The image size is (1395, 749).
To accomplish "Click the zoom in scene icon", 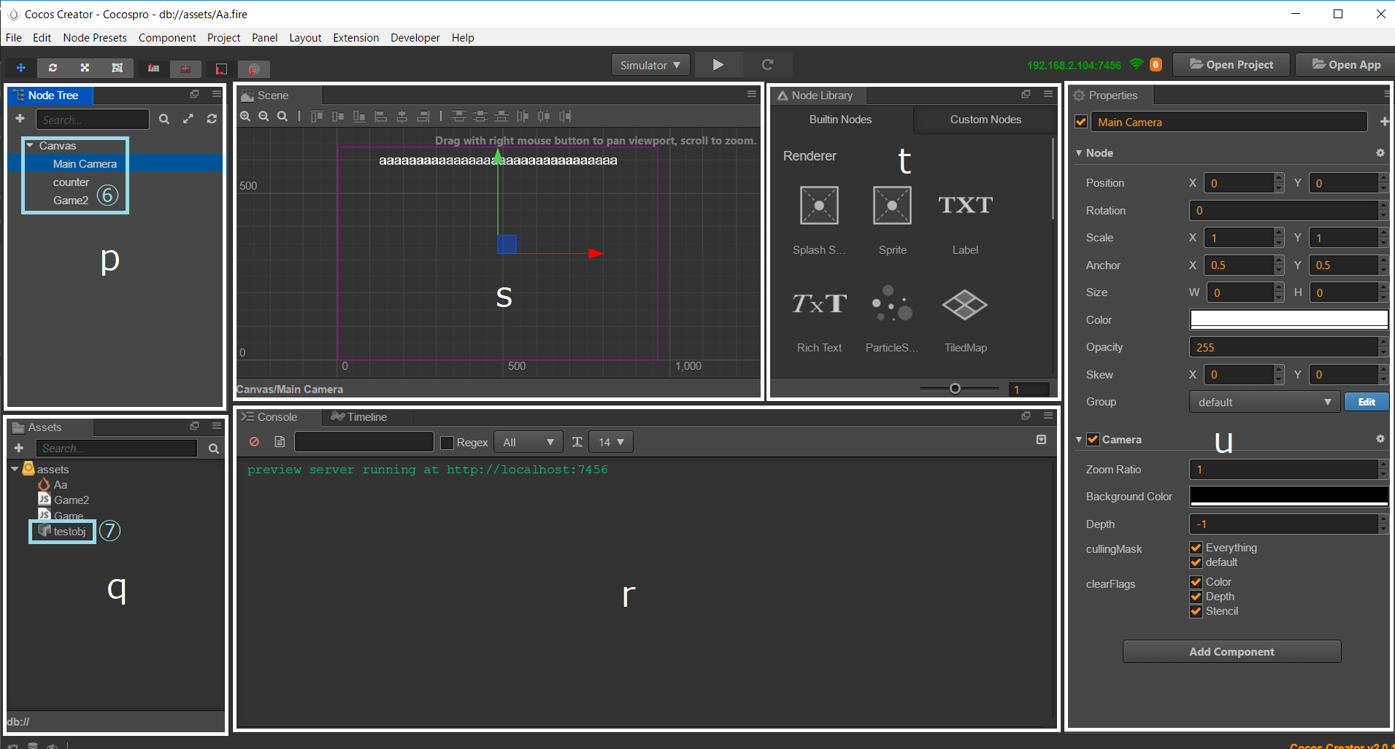I will (245, 117).
